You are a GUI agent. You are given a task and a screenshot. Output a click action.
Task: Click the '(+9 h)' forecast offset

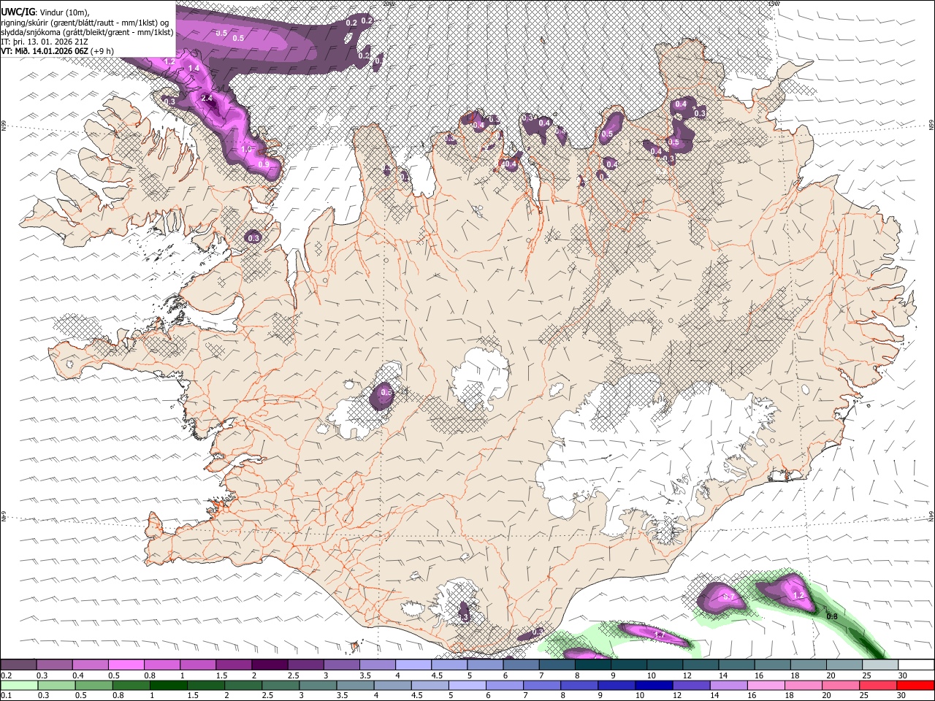tap(102, 51)
